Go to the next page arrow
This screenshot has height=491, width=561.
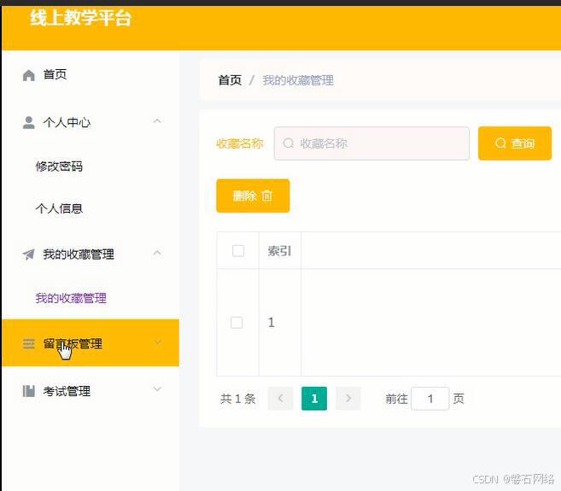pyautogui.click(x=348, y=398)
